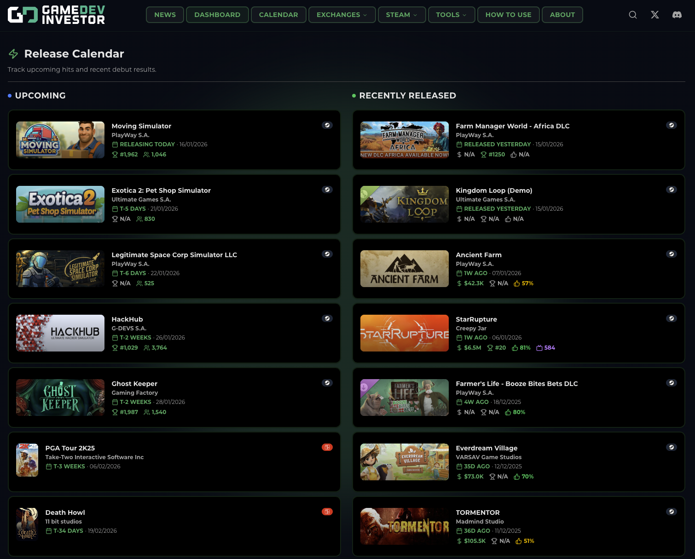Open the Ghost Keeper game title
This screenshot has width=695, height=559.
[134, 384]
